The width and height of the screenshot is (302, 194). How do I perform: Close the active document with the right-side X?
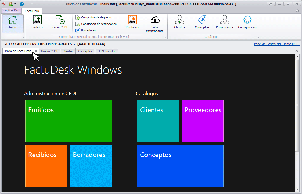(297, 51)
